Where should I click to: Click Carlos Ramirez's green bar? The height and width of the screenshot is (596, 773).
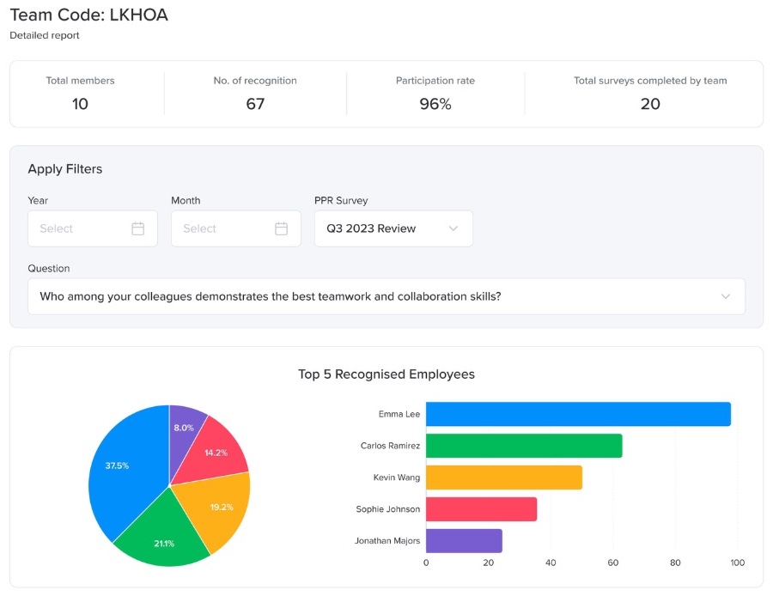pyautogui.click(x=524, y=446)
